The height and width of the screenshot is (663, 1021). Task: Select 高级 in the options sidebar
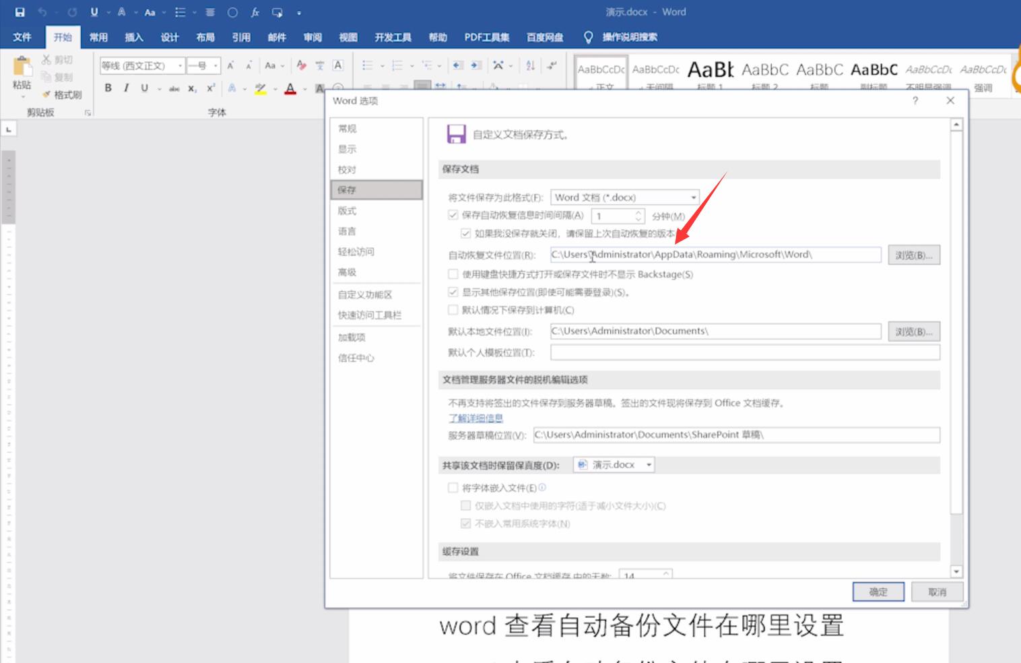point(376,272)
